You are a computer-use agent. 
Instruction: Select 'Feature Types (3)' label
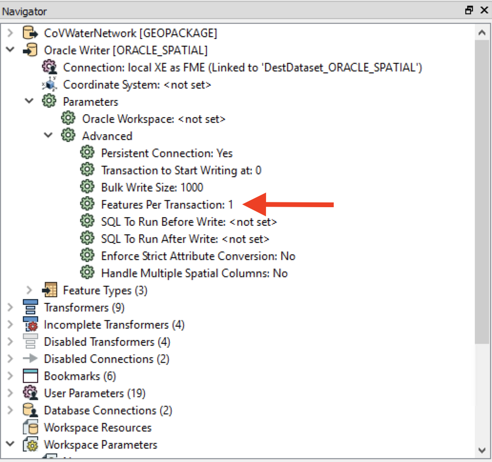105,291
